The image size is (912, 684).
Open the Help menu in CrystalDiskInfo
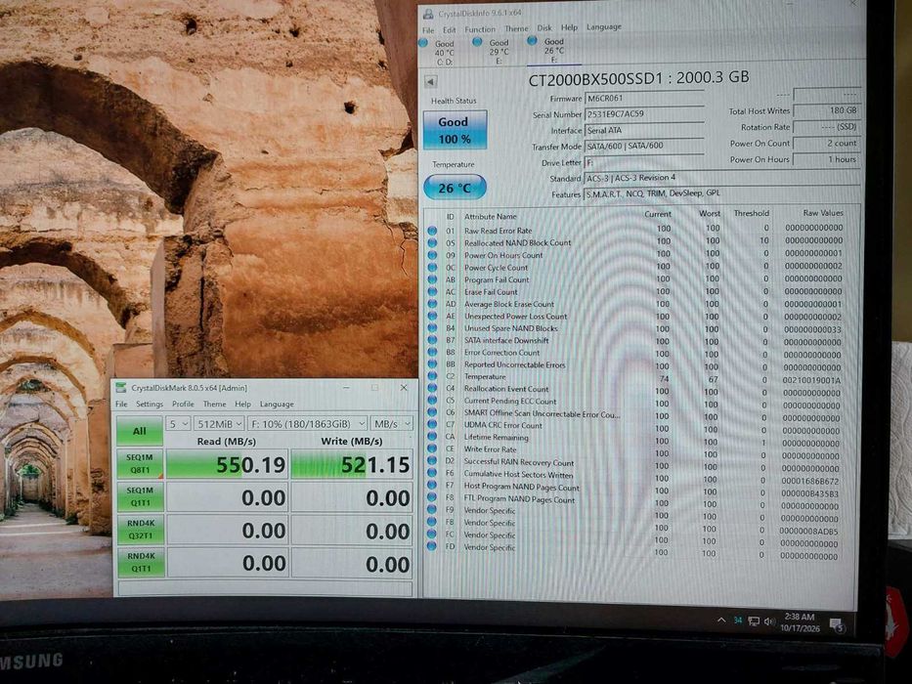569,27
